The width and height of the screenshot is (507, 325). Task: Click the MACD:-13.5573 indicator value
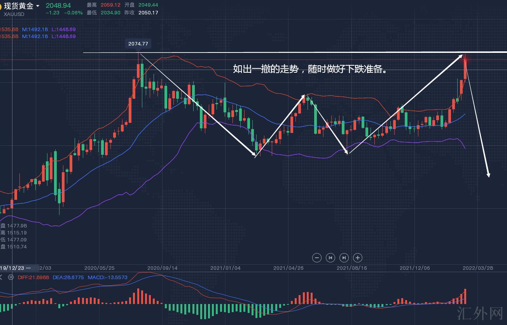point(108,277)
